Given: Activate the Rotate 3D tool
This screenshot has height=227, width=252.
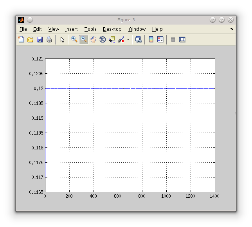Looking at the screenshot, I should click(x=103, y=39).
